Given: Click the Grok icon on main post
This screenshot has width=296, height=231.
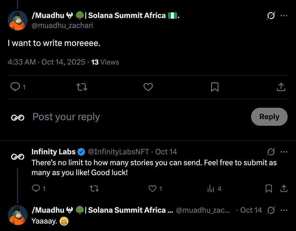Looking at the screenshot, I should 271,16.
